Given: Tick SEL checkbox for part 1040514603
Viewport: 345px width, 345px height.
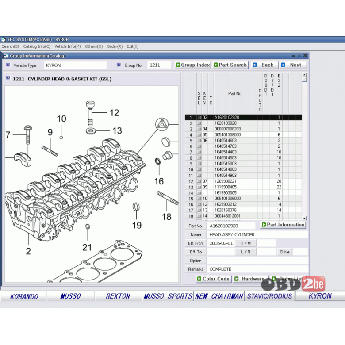Looking at the screenshot, I should [199, 141].
